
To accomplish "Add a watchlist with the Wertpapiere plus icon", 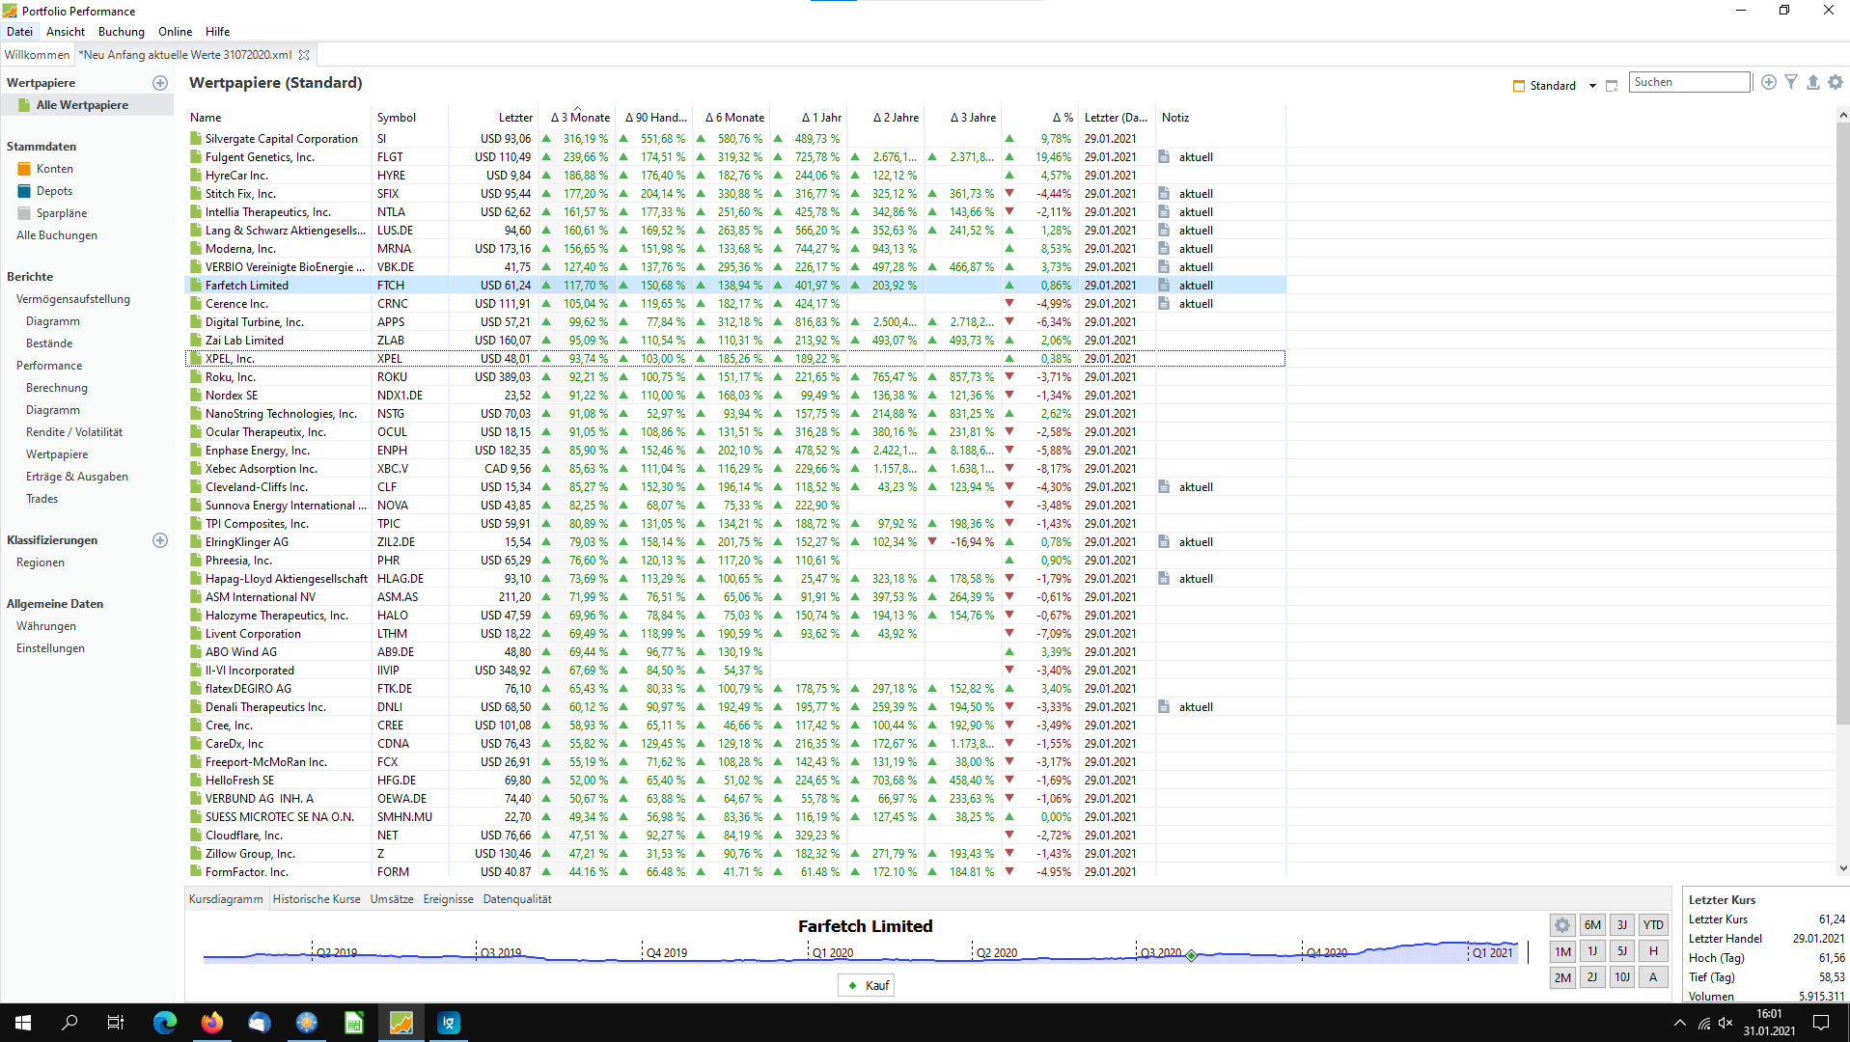I will [x=160, y=83].
